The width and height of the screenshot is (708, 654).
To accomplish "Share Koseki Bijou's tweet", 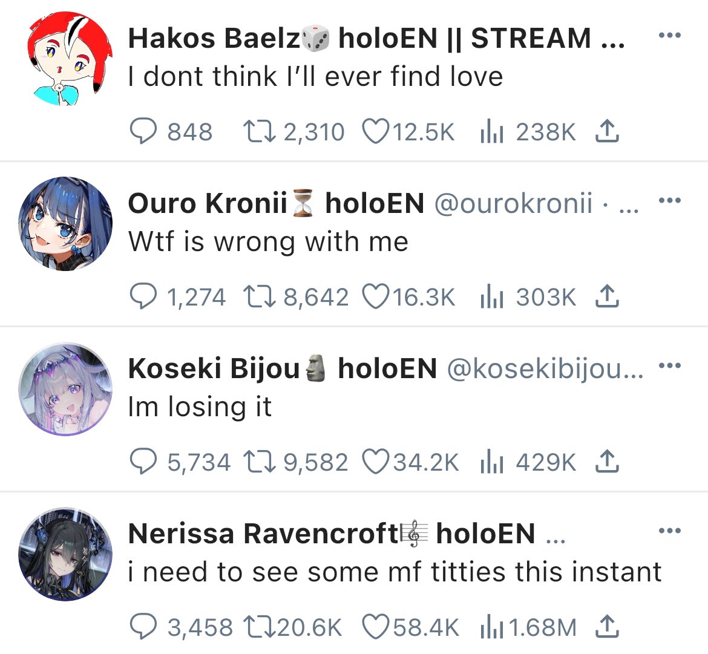I will (x=607, y=461).
